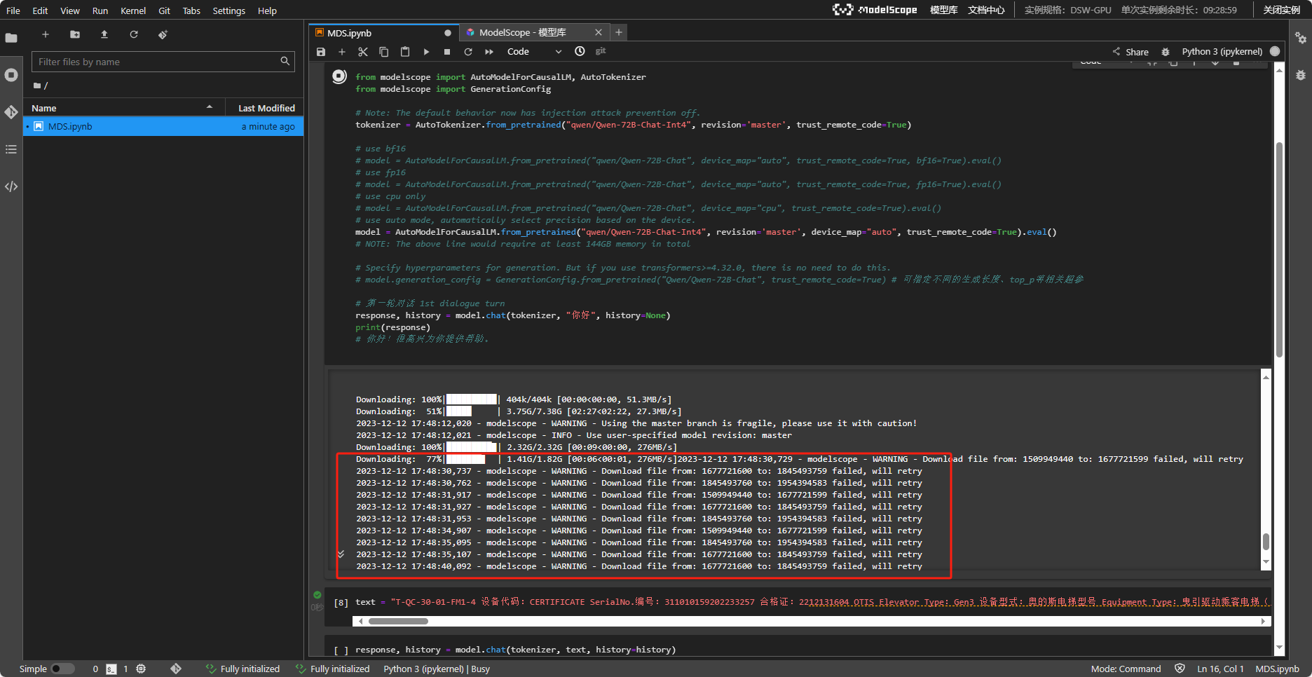Restart kernel and run all cells
This screenshot has height=677, width=1312.
coord(489,52)
